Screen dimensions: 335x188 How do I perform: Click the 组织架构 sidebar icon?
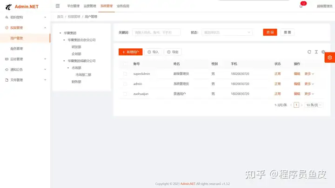(x=7, y=17)
